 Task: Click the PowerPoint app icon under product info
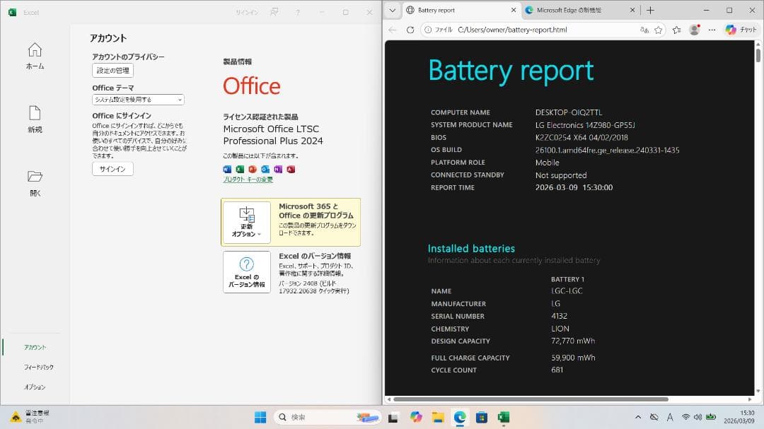[253, 170]
